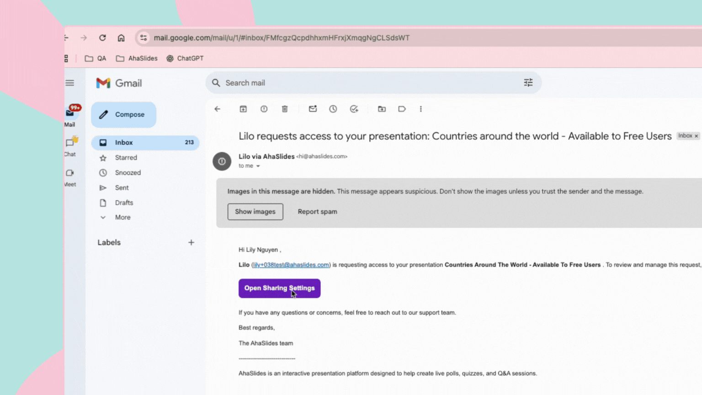
Task: Open the QA bookmark folder
Action: point(96,59)
